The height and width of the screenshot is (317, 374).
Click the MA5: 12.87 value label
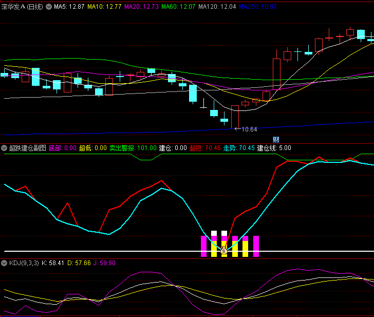pos(69,7)
